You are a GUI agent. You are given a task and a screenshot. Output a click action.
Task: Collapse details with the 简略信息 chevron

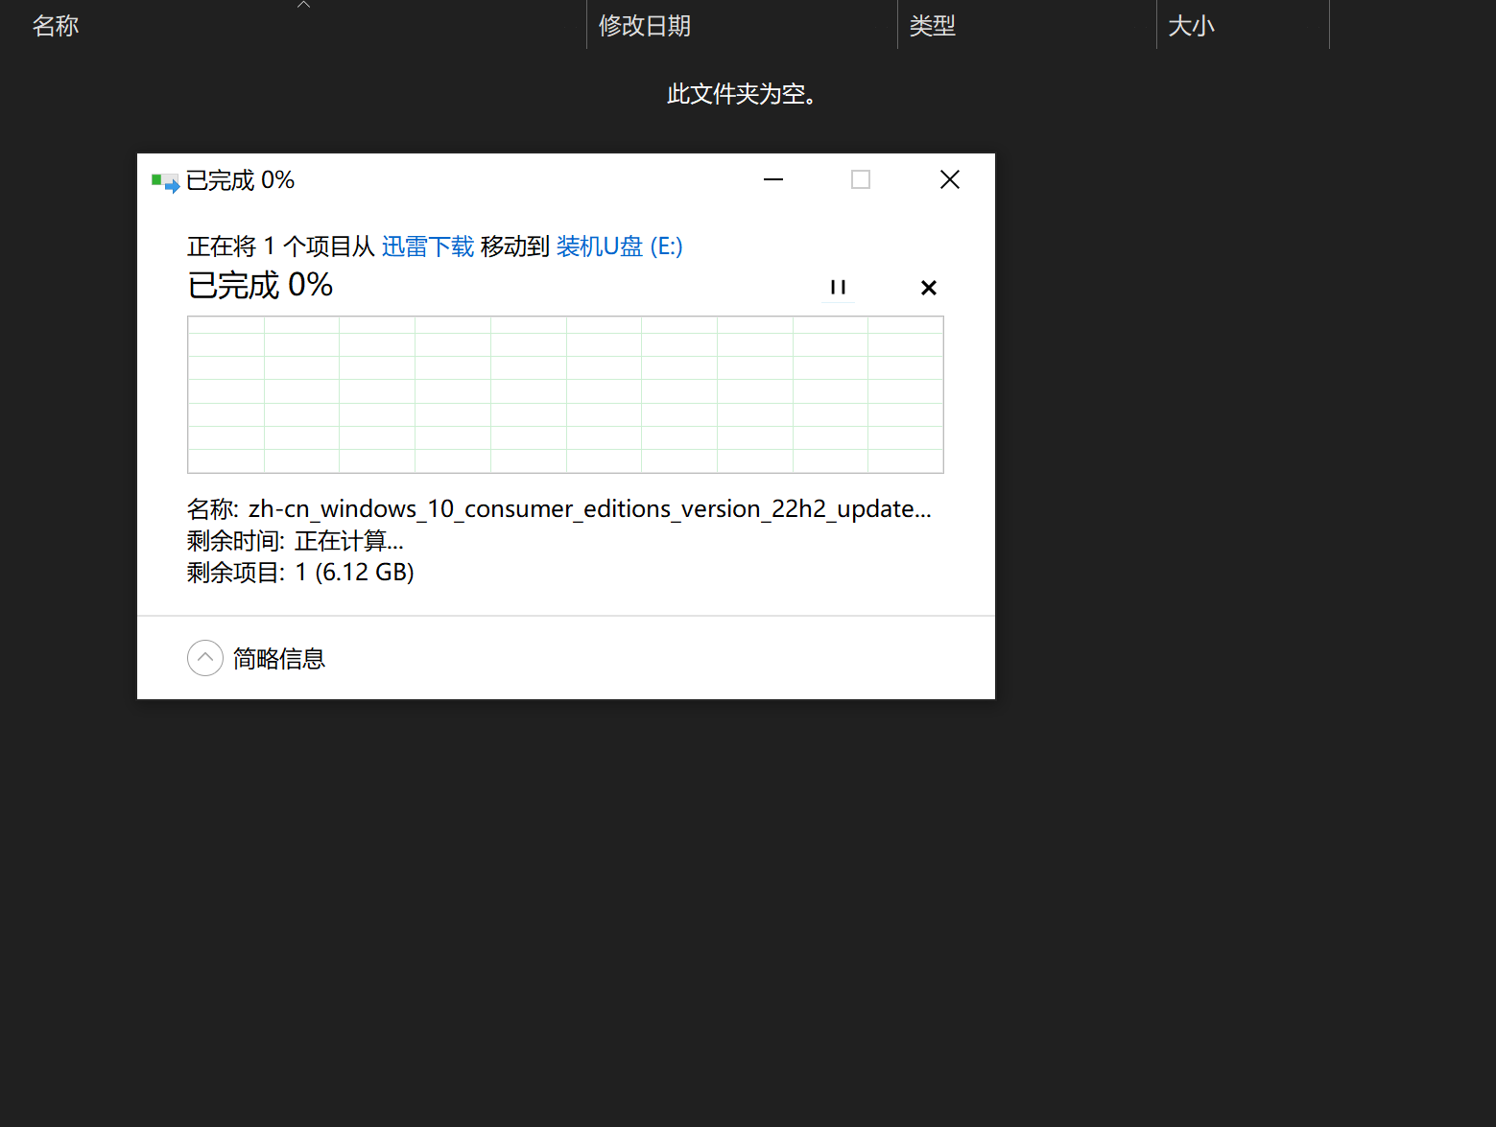205,658
